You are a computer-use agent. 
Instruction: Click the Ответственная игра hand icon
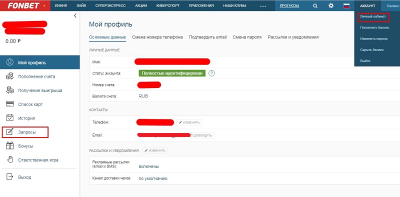pyautogui.click(x=9, y=160)
